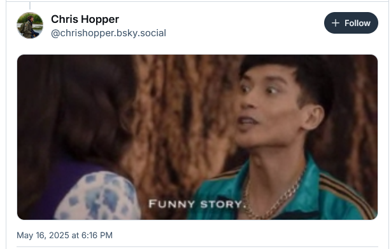Follow Chris Hopper
This screenshot has width=391, height=249.
coord(351,23)
